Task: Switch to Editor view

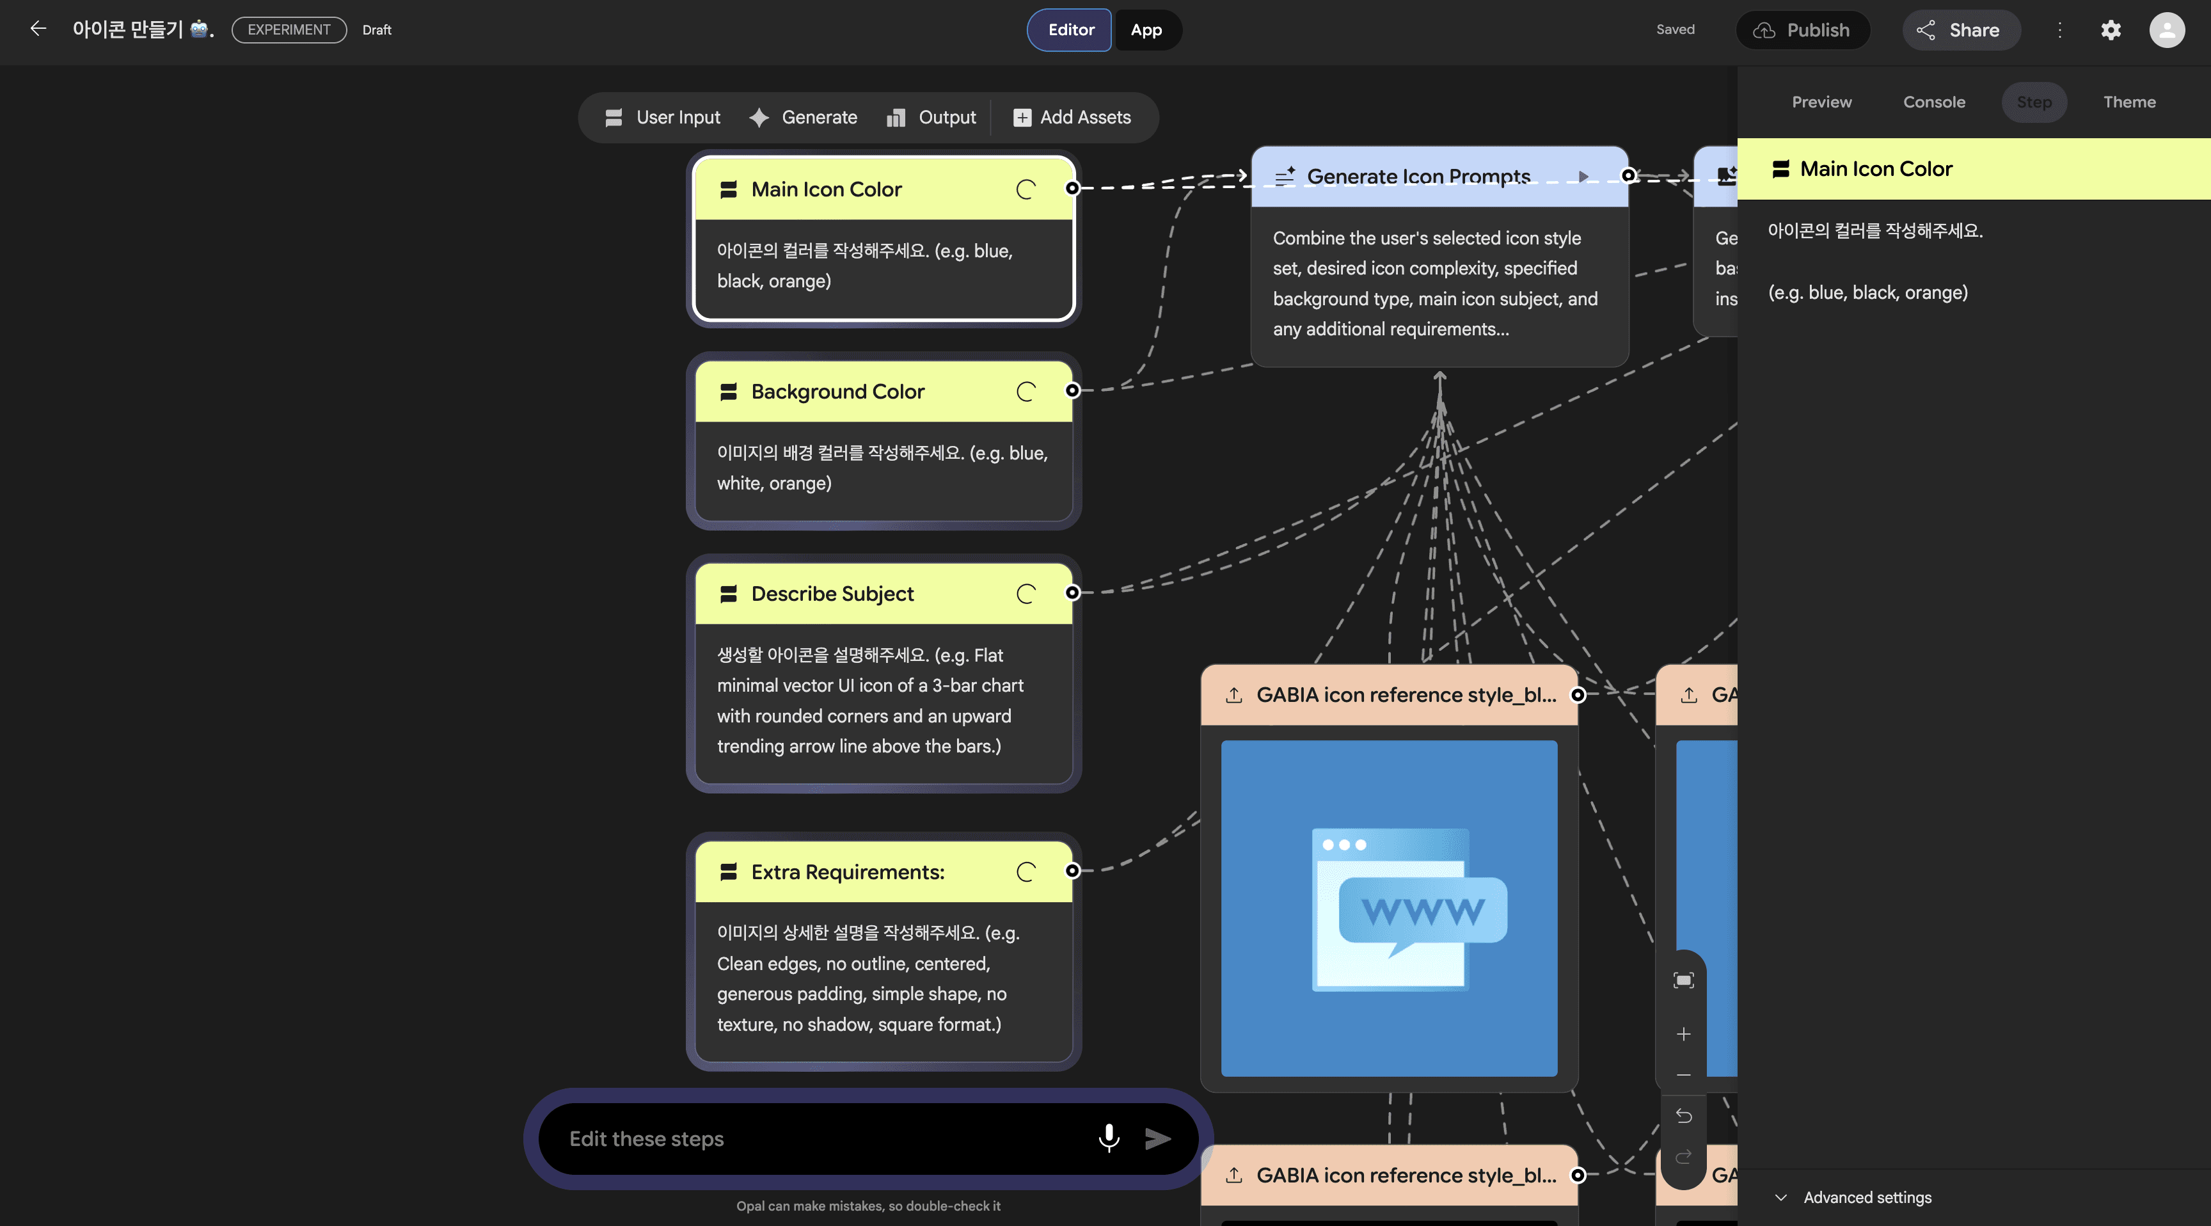Action: pos(1070,30)
